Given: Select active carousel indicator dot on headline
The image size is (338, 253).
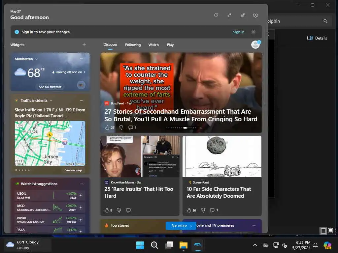Looking at the screenshot, I should (x=185, y=128).
